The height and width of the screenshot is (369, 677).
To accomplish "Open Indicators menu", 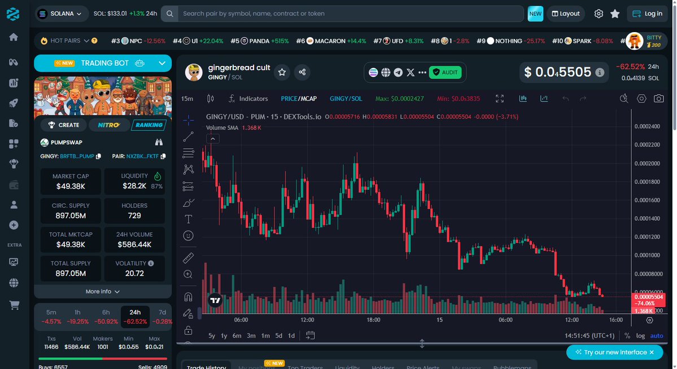I will 248,99.
